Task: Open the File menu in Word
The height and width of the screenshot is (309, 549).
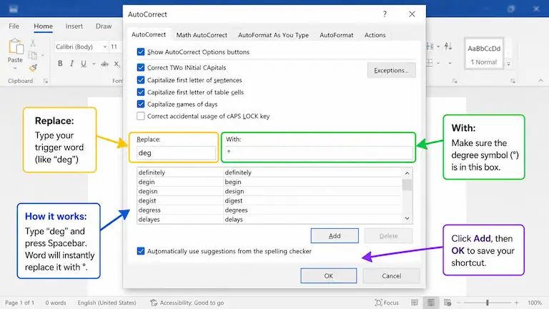Action: [x=14, y=26]
